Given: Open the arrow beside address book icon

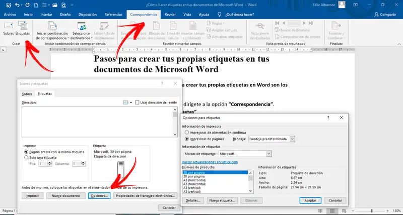Looking at the screenshot, I should 131,102.
